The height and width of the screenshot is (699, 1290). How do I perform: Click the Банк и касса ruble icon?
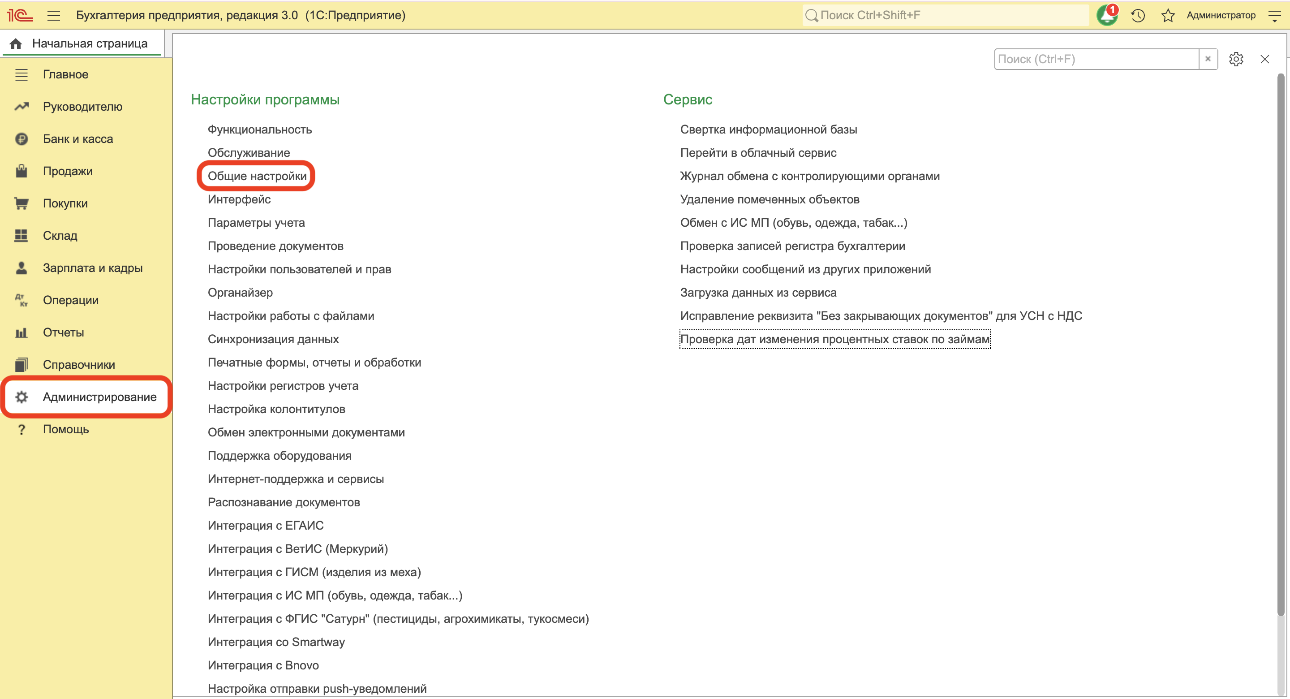(21, 139)
